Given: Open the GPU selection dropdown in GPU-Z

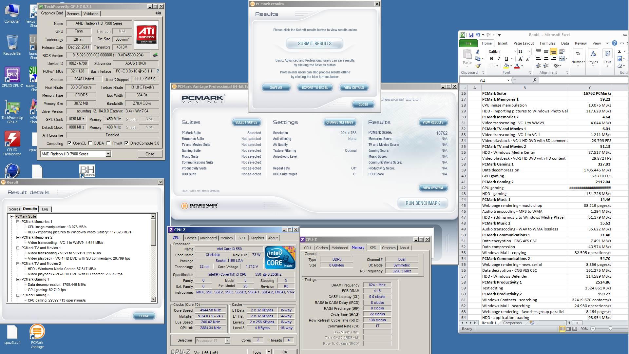Looking at the screenshot, I should [108, 154].
